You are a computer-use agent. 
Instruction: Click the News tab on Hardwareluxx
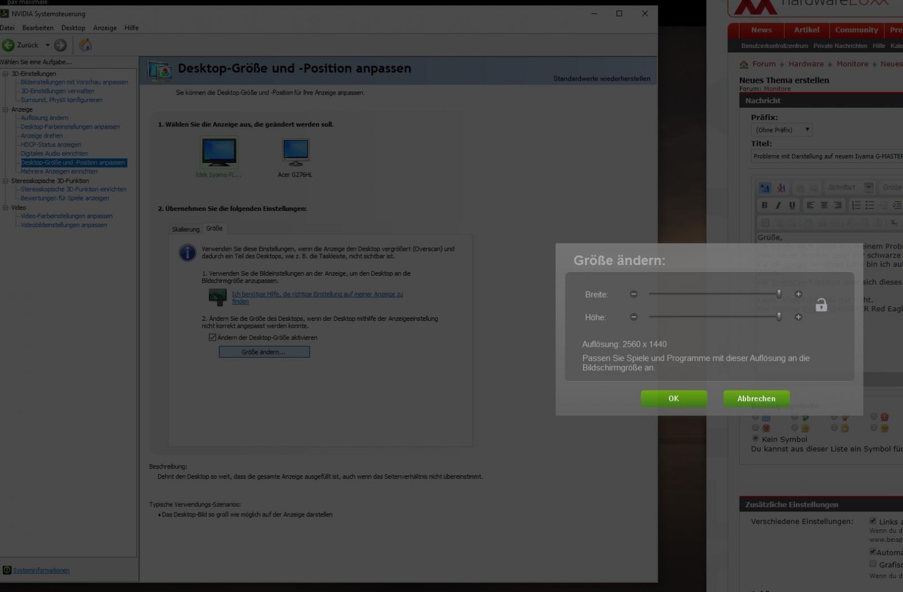(x=761, y=30)
